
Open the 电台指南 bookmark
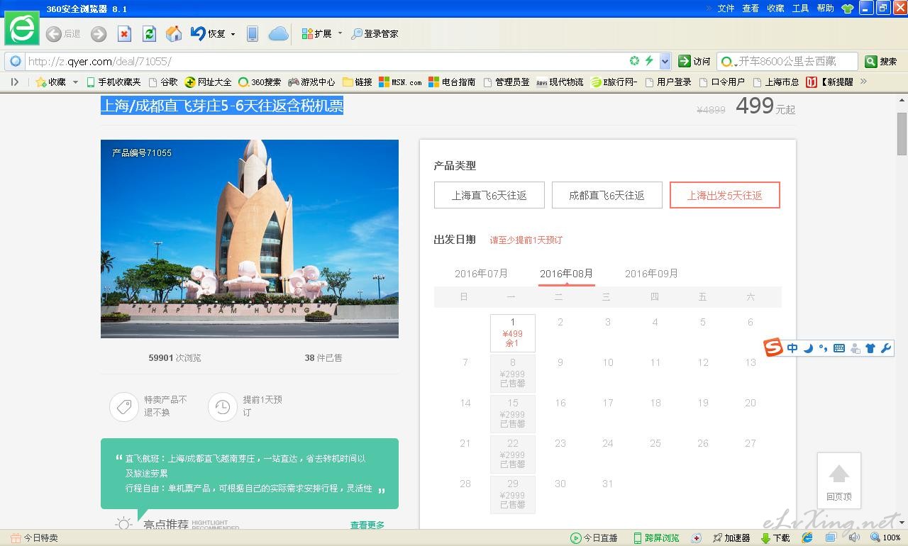(452, 82)
